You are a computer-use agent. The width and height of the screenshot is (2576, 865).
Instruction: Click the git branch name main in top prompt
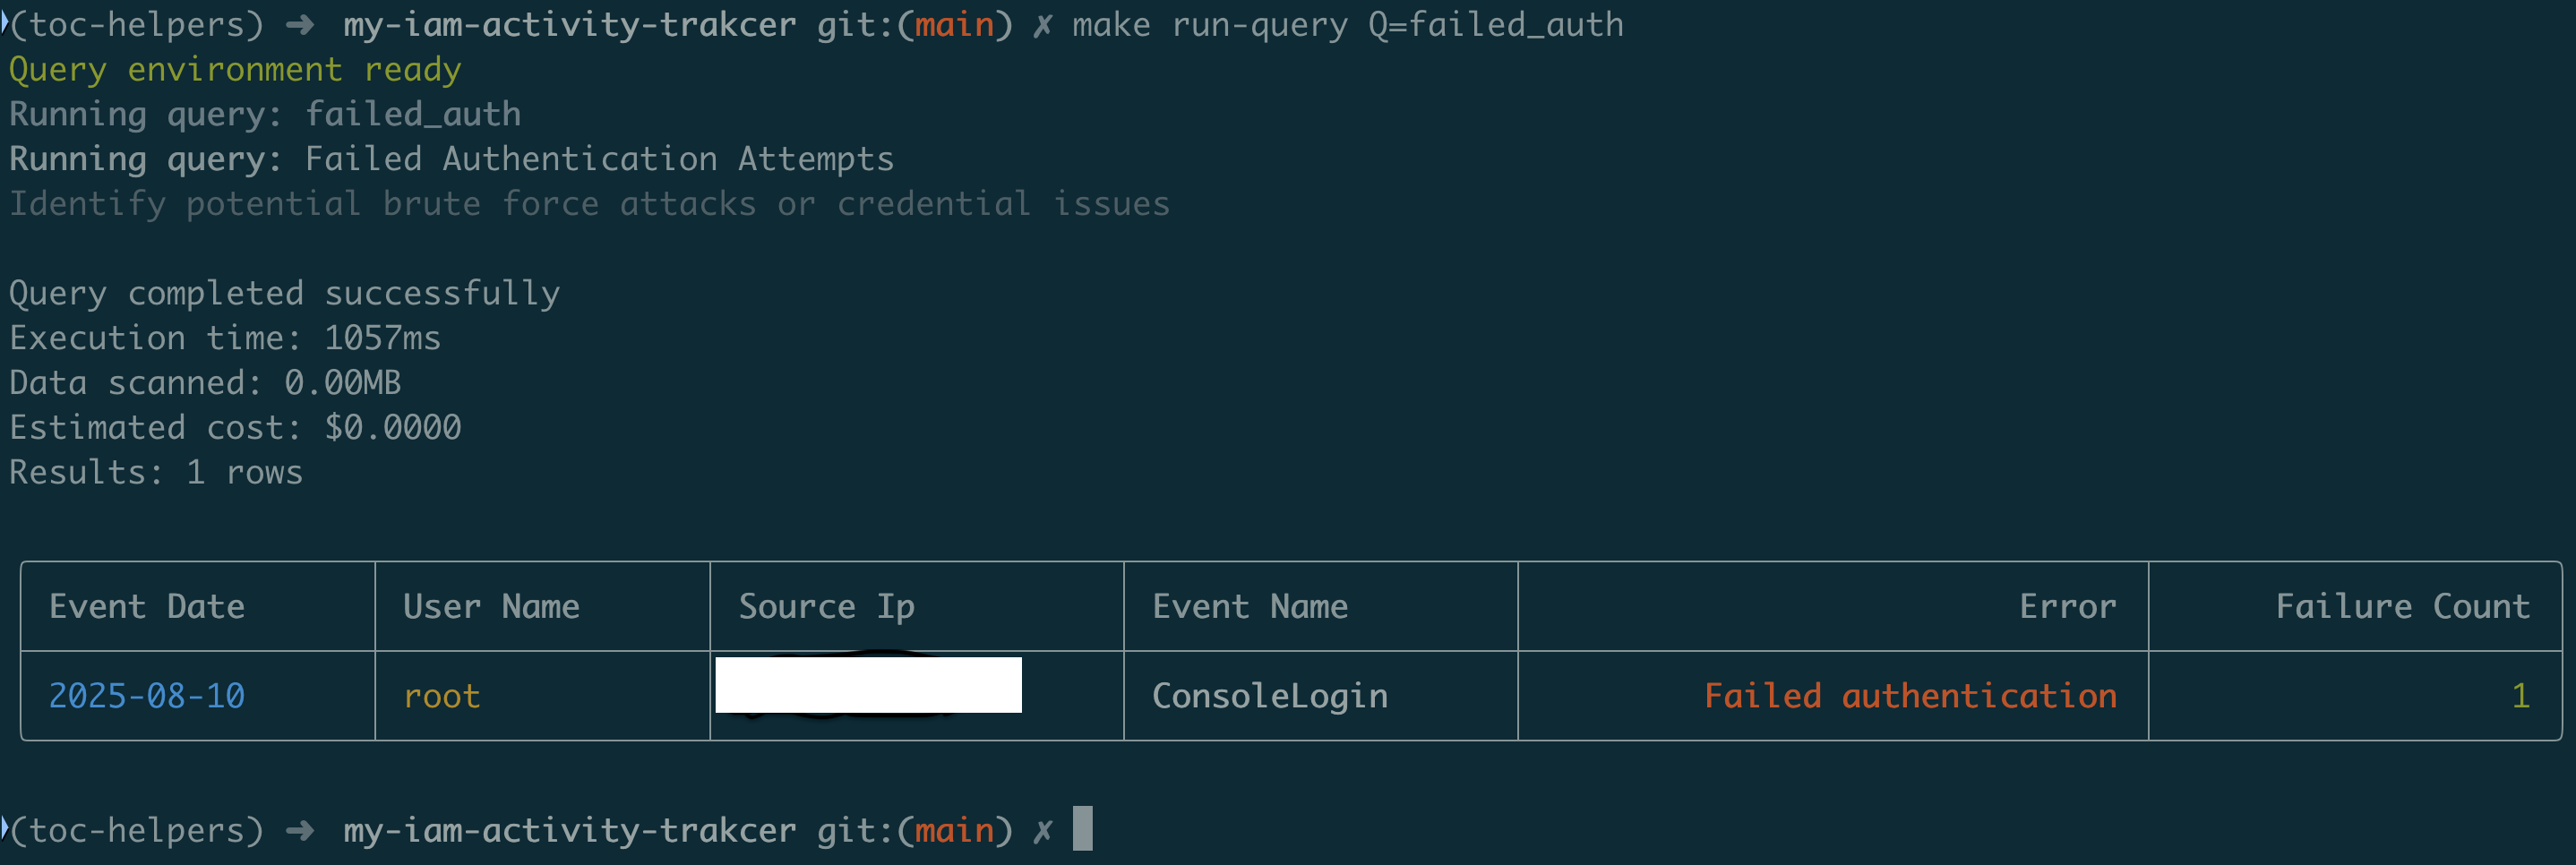954,24
